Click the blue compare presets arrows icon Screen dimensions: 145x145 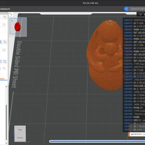5,61
